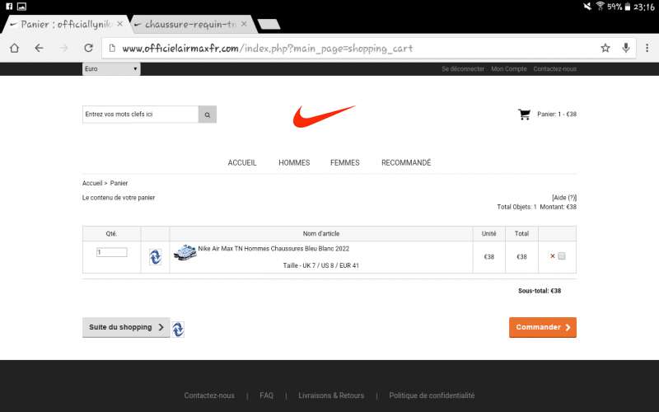Screen dimensions: 659x412
Task: Click Taille - UK 7 / US 8 / EUR 41 text
Action: (320, 265)
